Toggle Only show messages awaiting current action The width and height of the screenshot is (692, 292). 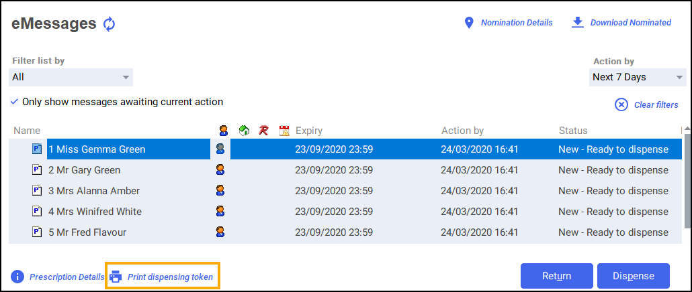(x=14, y=102)
